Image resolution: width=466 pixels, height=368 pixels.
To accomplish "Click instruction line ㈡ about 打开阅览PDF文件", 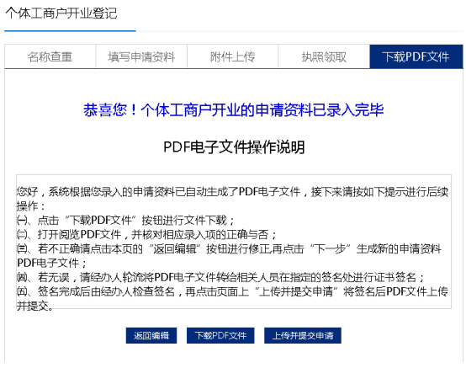I will click(x=146, y=235).
